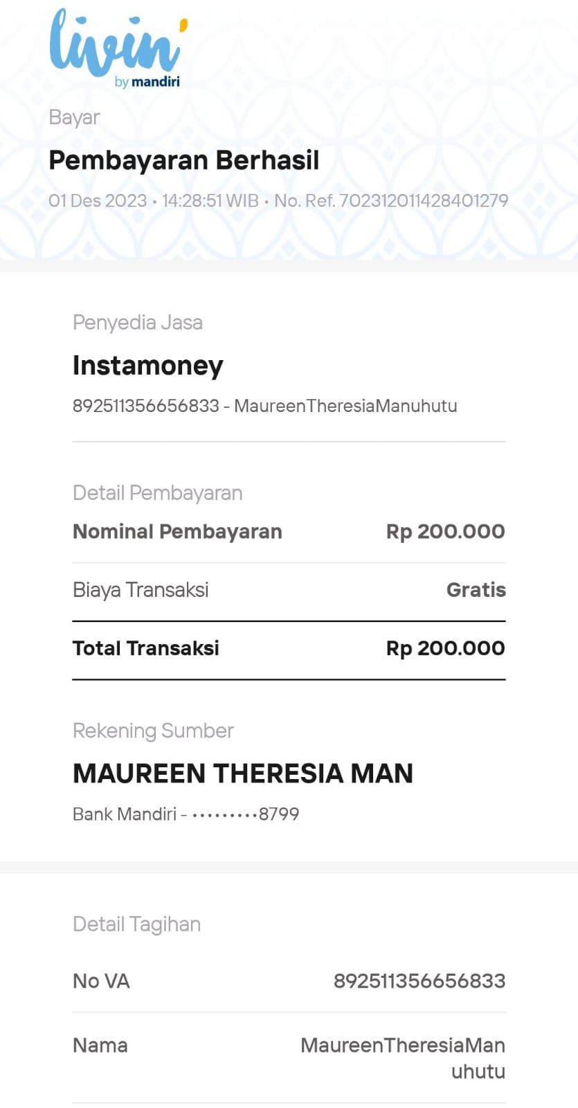This screenshot has height=1108, width=578.
Task: Tap the Gratis fee value
Action: [476, 590]
